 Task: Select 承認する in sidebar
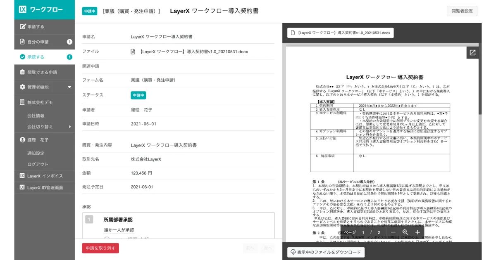point(45,57)
